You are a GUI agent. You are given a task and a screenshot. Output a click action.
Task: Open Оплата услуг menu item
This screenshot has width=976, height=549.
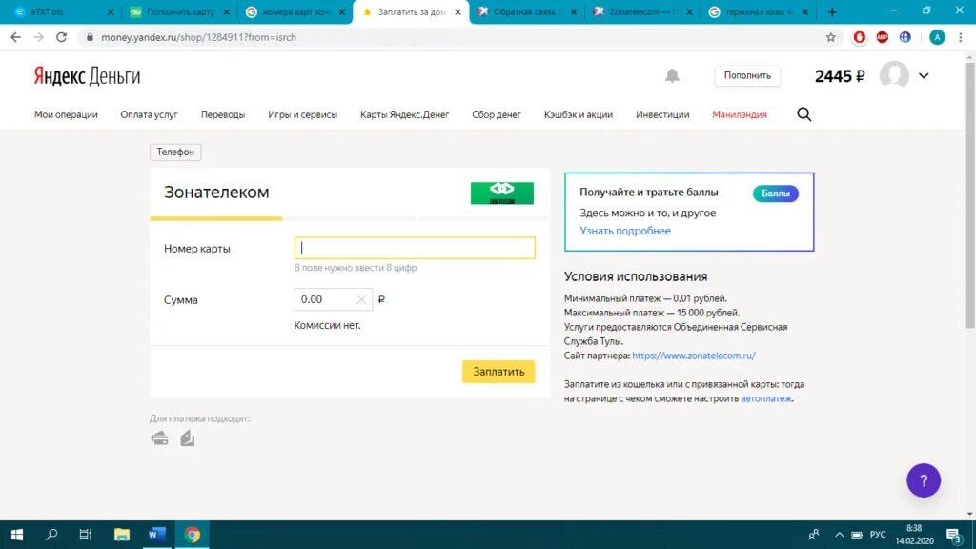point(150,114)
